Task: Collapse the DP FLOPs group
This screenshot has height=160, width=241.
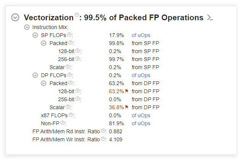Action: click(x=35, y=75)
